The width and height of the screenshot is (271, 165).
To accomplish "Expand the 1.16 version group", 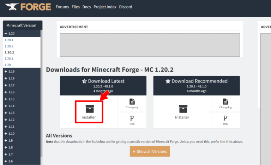I will pyautogui.click(x=6, y=92).
